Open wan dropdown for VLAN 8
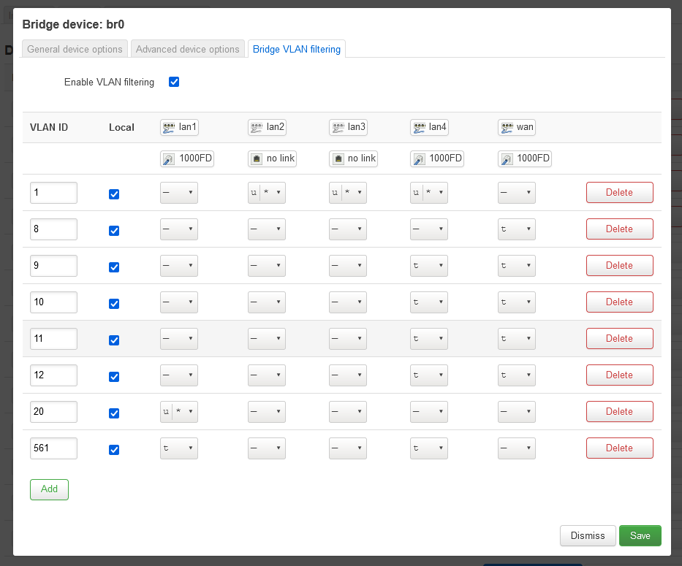Screen dimensions: 682x566 [516, 229]
